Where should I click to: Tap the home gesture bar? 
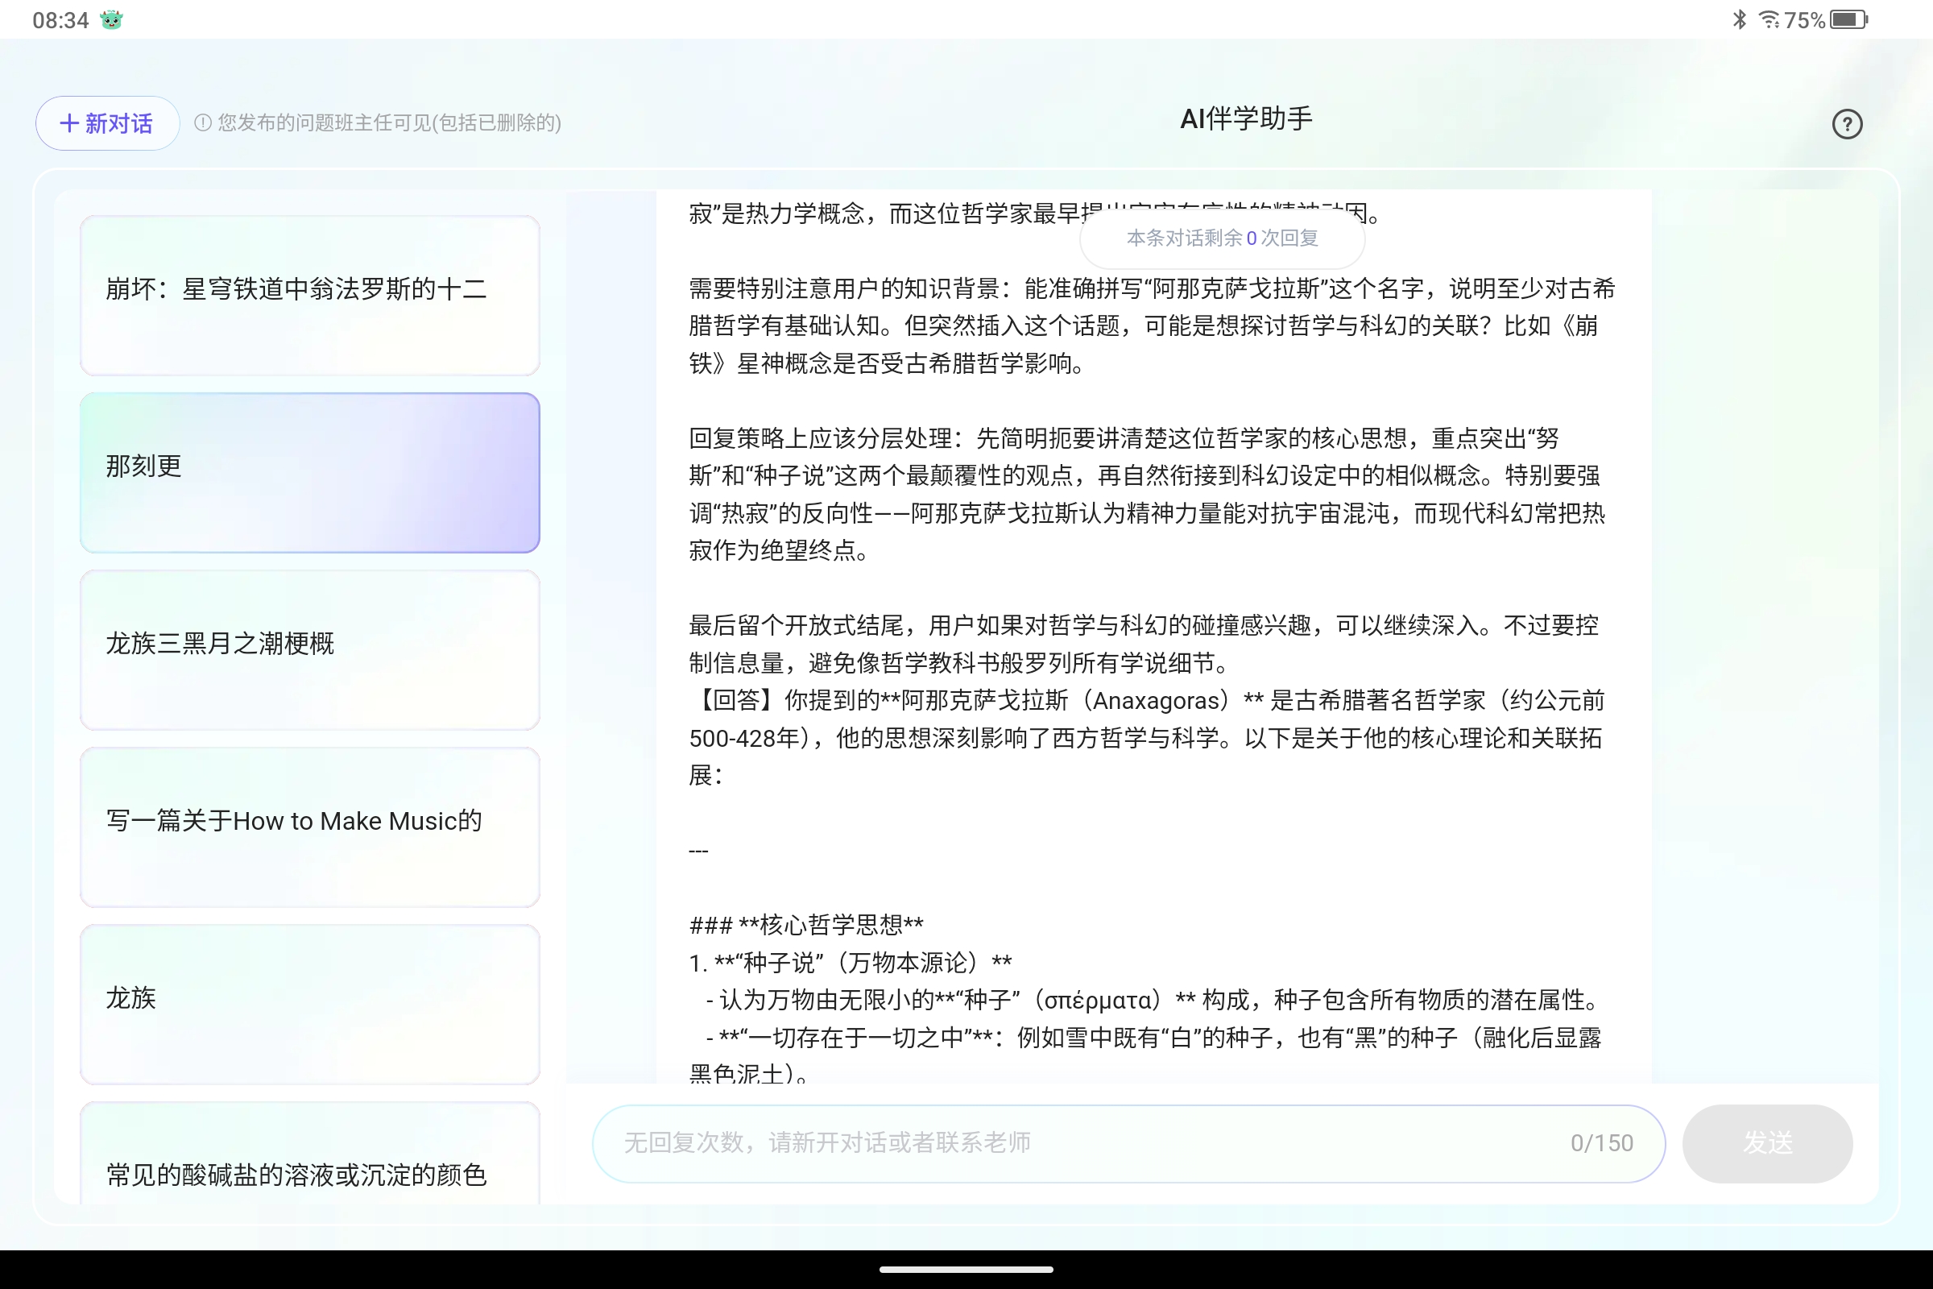pos(966,1270)
